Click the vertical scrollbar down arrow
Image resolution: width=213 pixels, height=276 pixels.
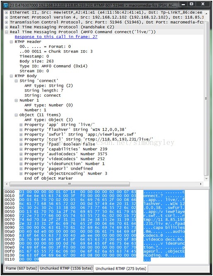[206, 178]
